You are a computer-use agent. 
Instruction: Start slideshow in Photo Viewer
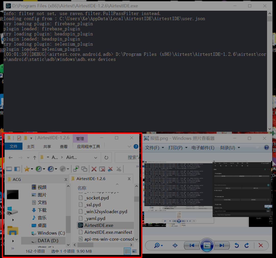coord(207,245)
